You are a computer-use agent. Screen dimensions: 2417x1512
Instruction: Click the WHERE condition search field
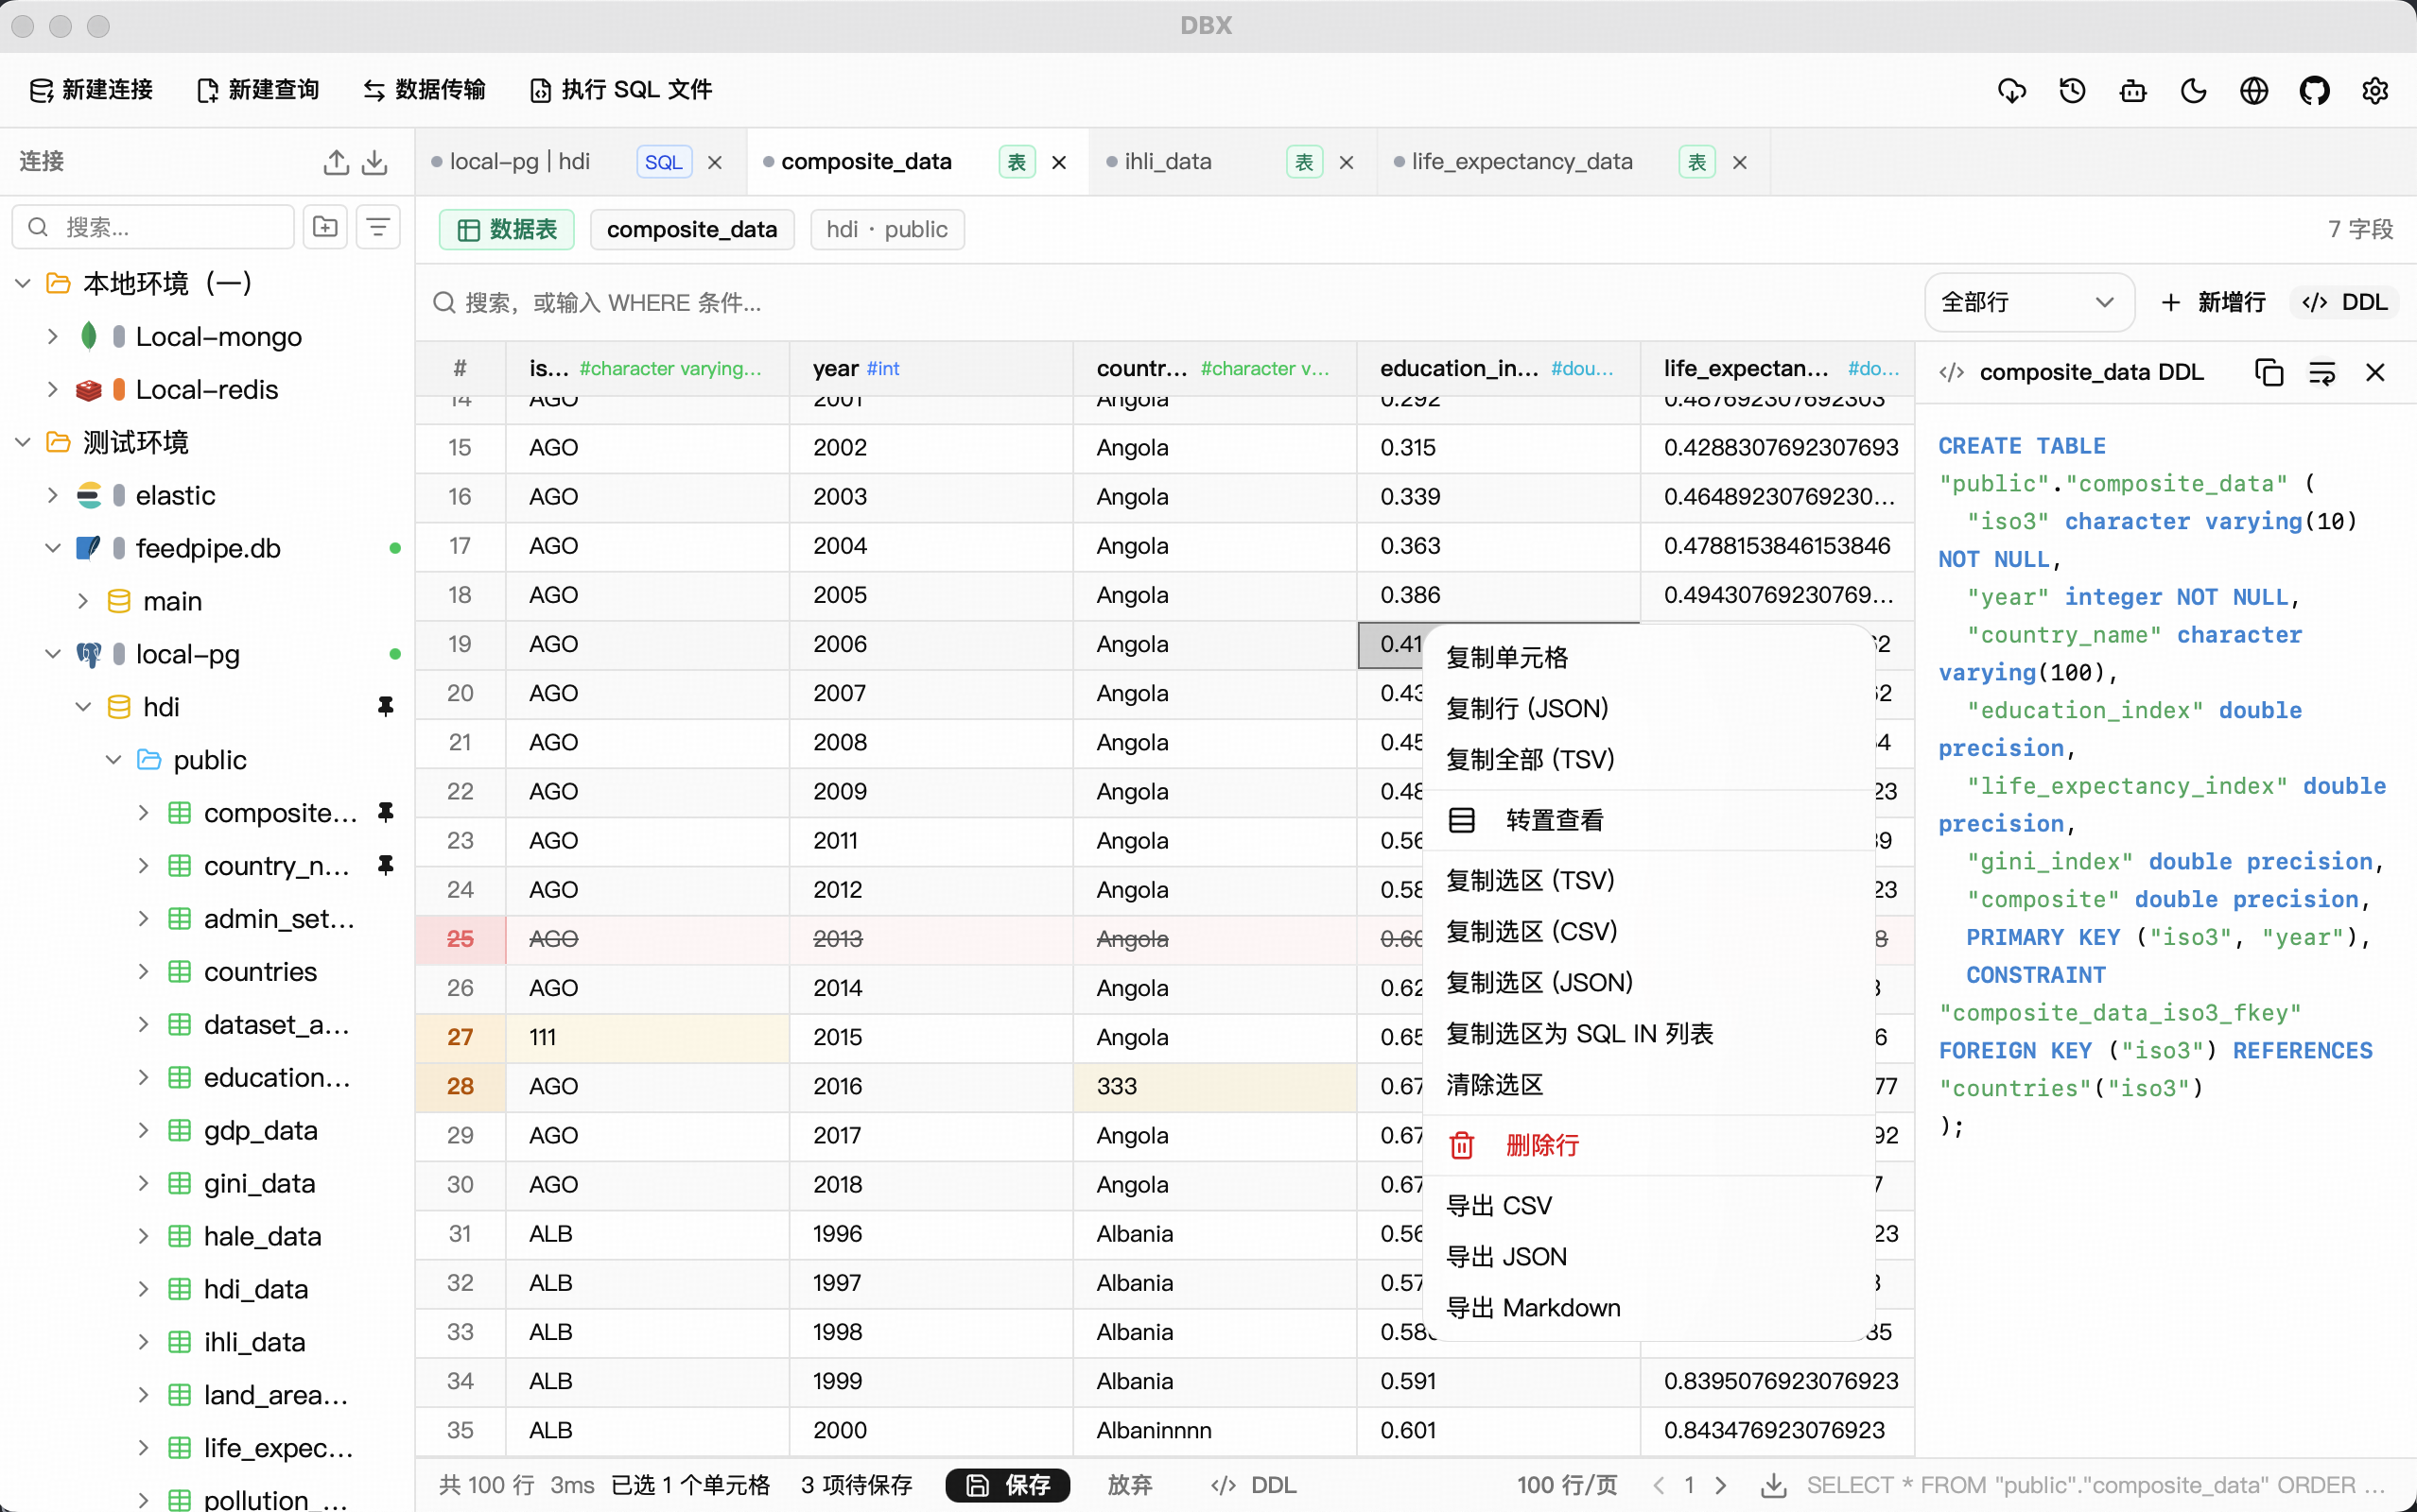click(x=1166, y=302)
